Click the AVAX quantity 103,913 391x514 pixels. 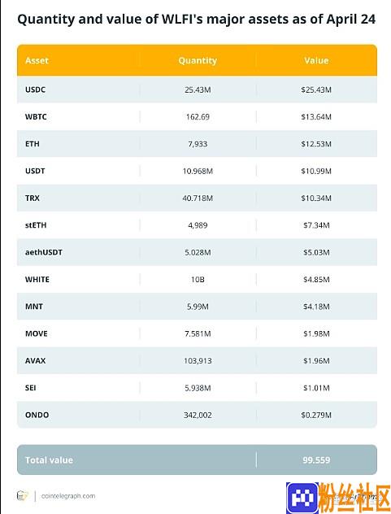coord(198,361)
